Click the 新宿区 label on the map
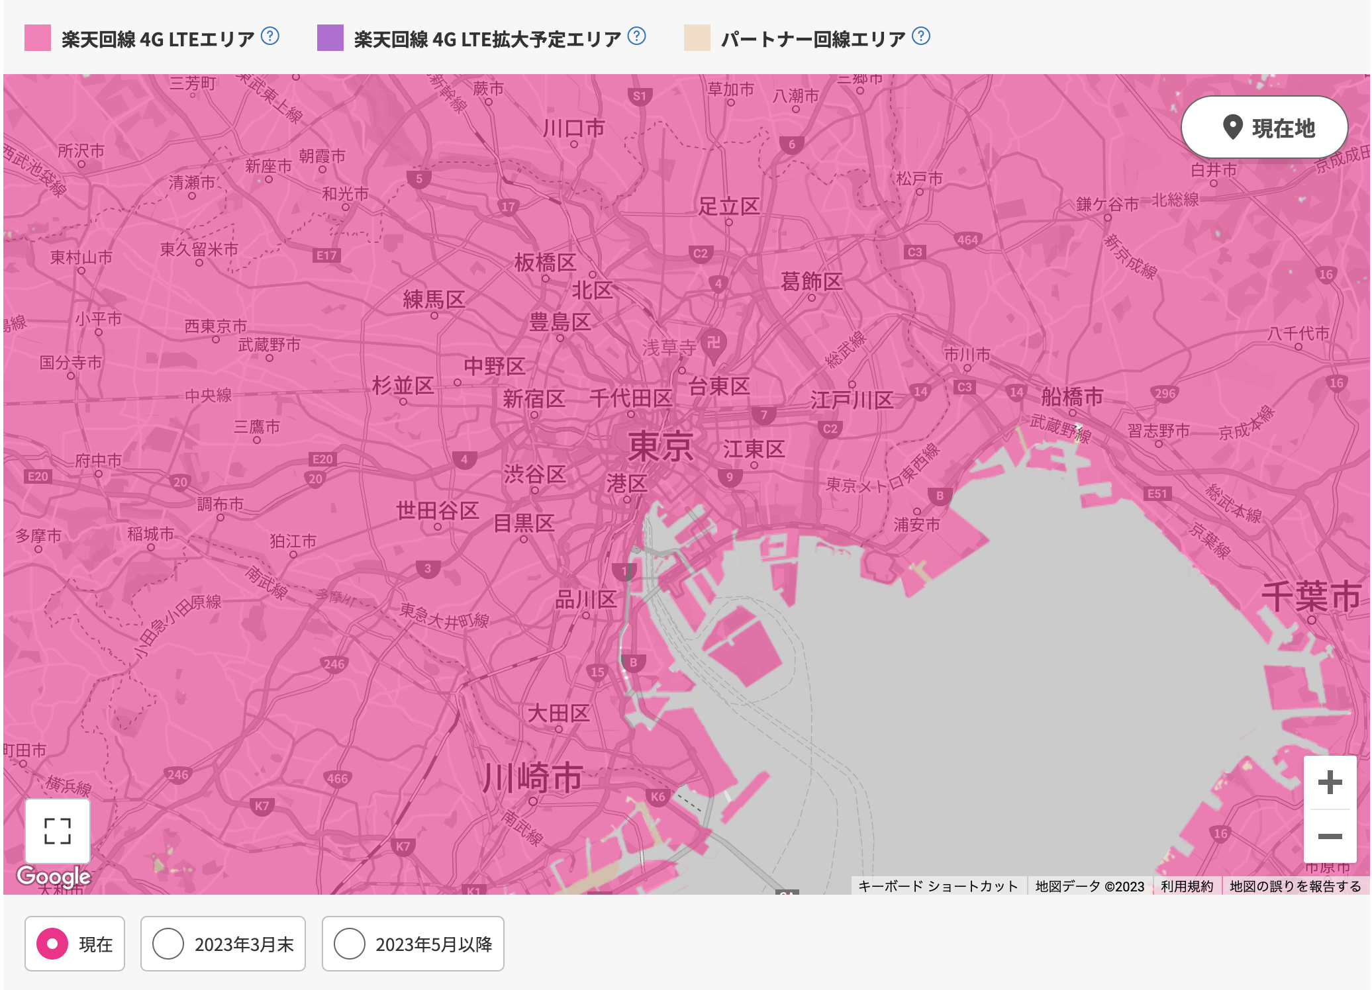 534,398
